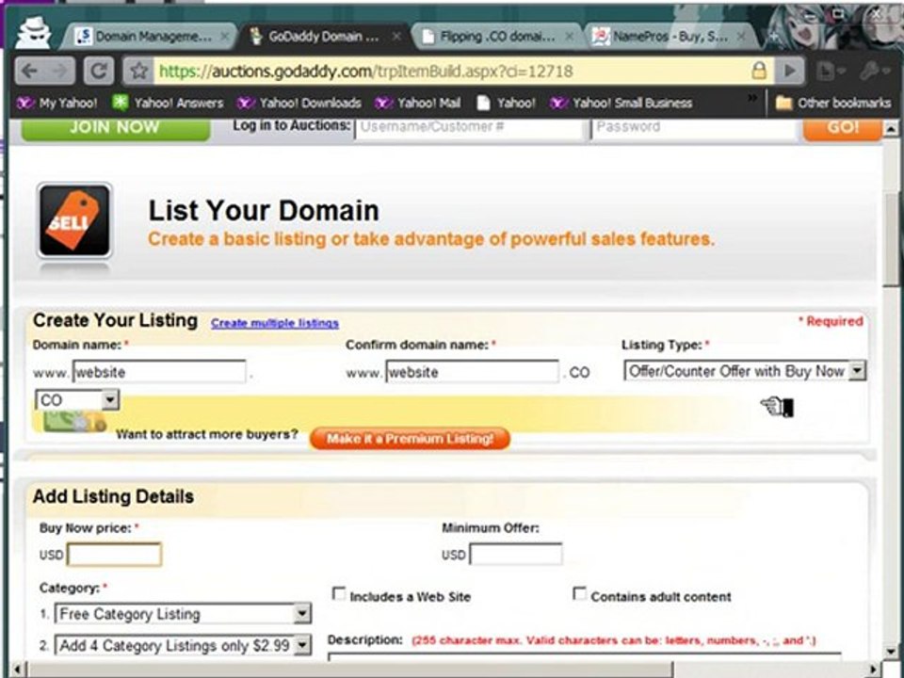
Task: Close the GoDaddy Domain tab
Action: 396,37
